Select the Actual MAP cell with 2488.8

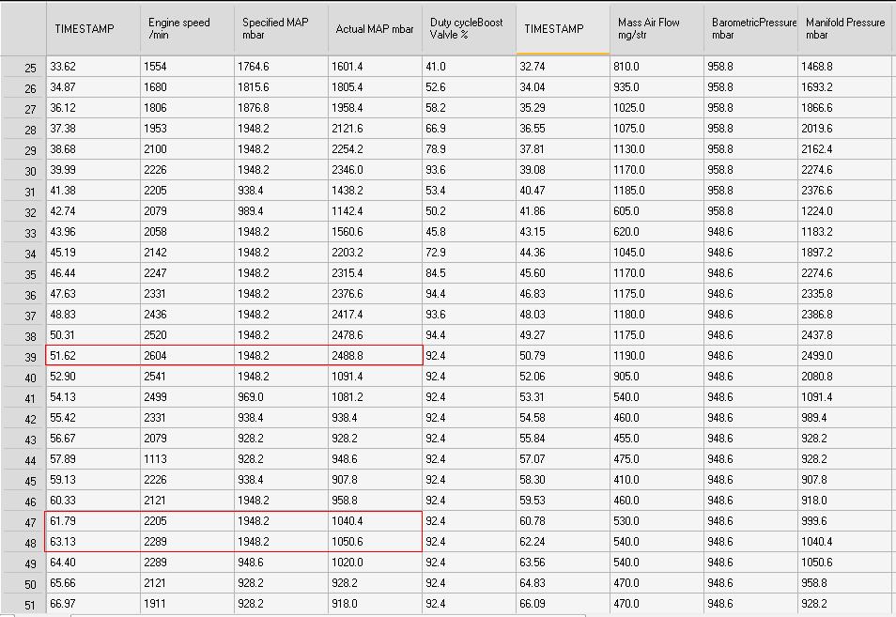coord(375,356)
